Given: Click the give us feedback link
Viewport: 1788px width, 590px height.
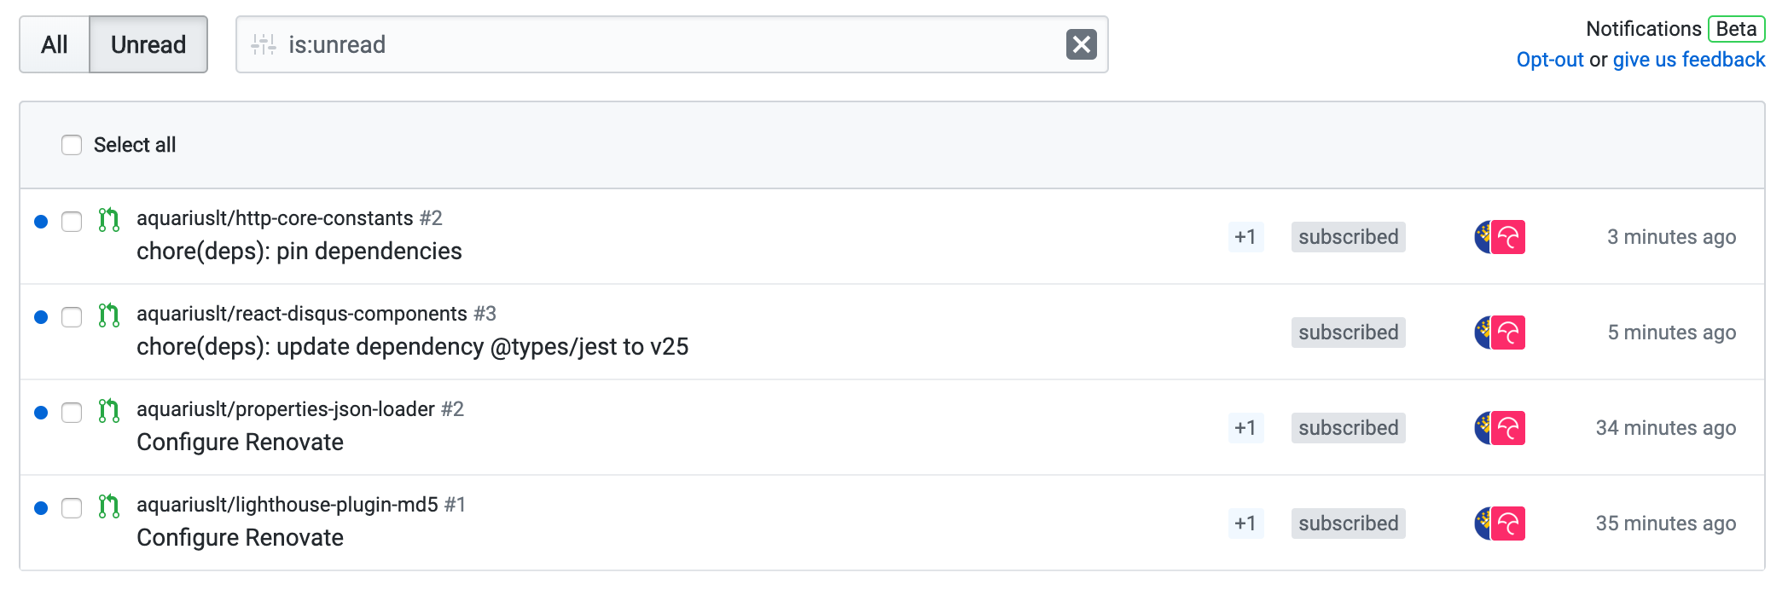Looking at the screenshot, I should coord(1688,60).
